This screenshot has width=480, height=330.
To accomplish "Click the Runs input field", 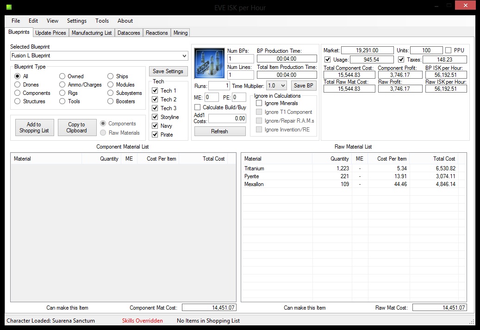I will [219, 86].
